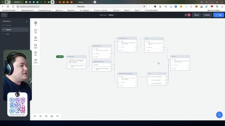Focus the Workflows search field

pyautogui.click(x=15, y=25)
